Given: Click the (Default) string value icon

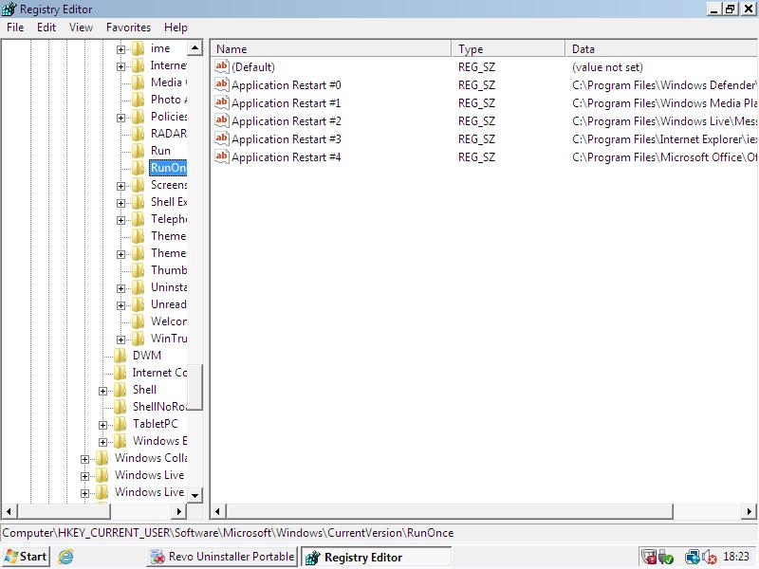Looking at the screenshot, I should (x=222, y=66).
